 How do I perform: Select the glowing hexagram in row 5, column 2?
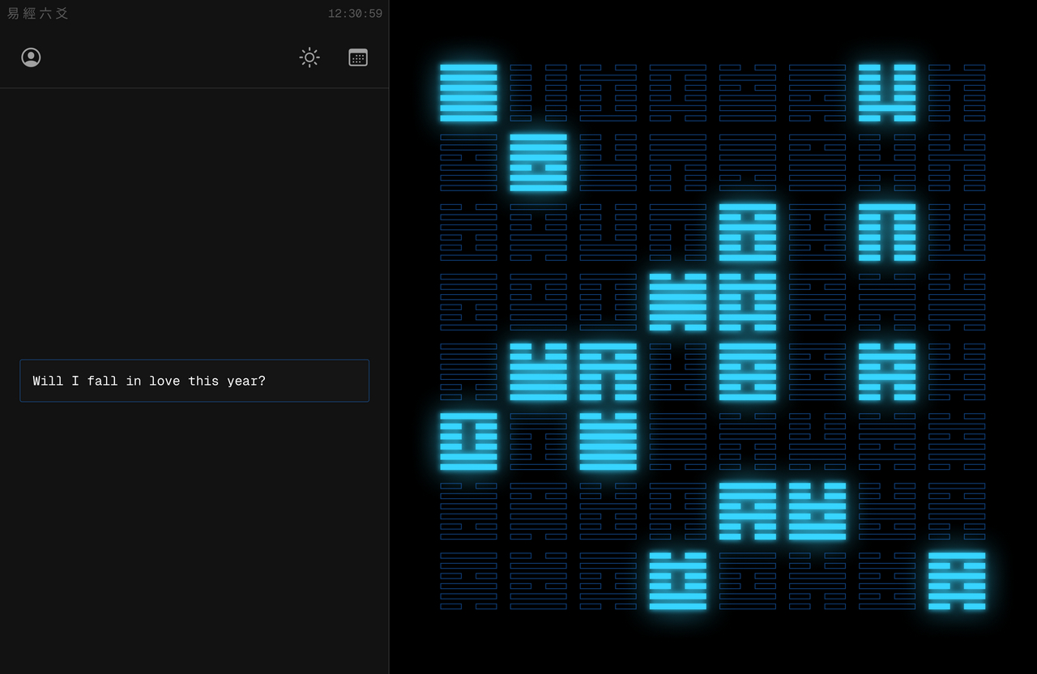(x=539, y=372)
